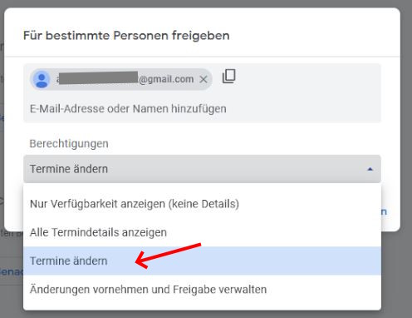This screenshot has height=318, width=412.
Task: Pick the highlighted 'Termine ändern' entry
Action: (202, 261)
